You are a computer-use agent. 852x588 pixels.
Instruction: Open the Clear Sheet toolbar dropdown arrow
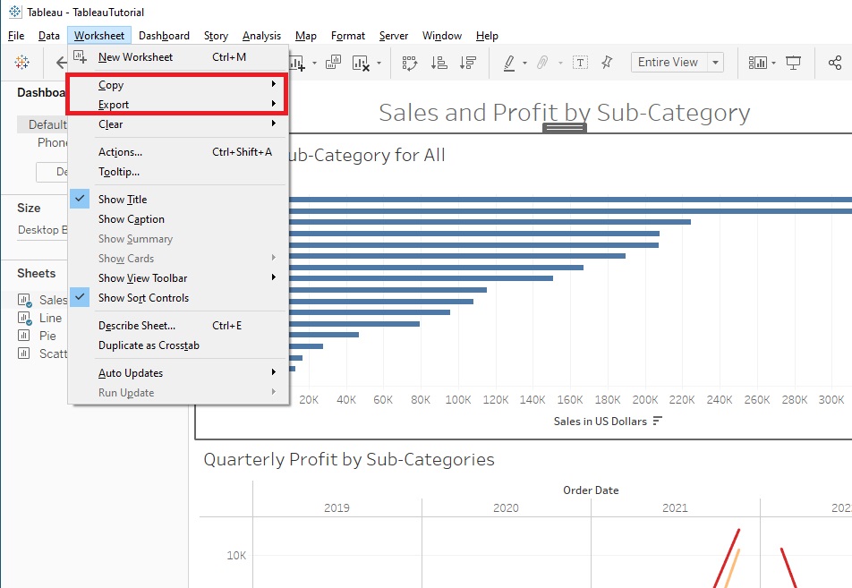click(379, 63)
